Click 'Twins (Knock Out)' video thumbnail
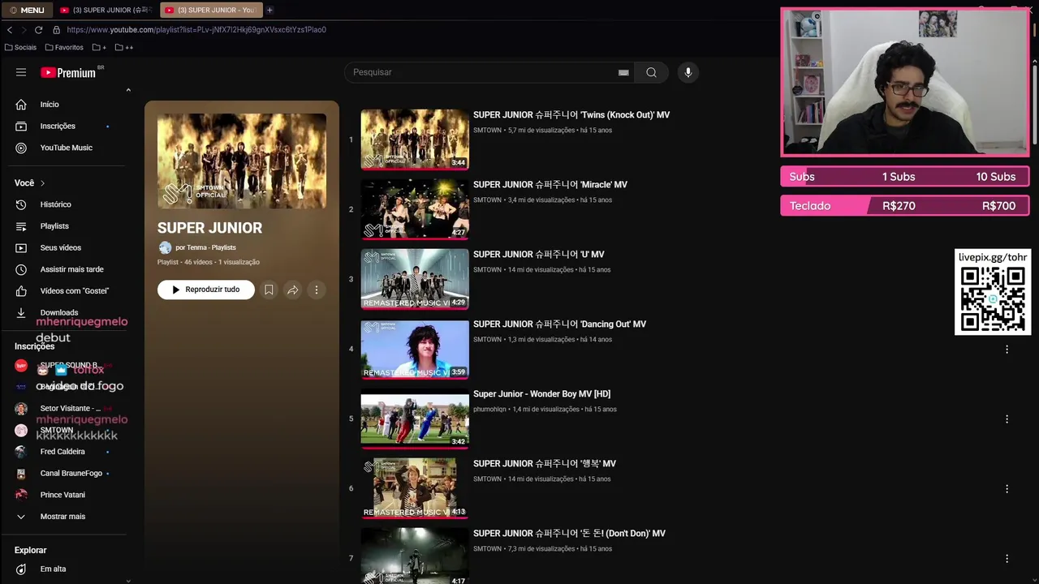This screenshot has height=584, width=1039. click(415, 140)
